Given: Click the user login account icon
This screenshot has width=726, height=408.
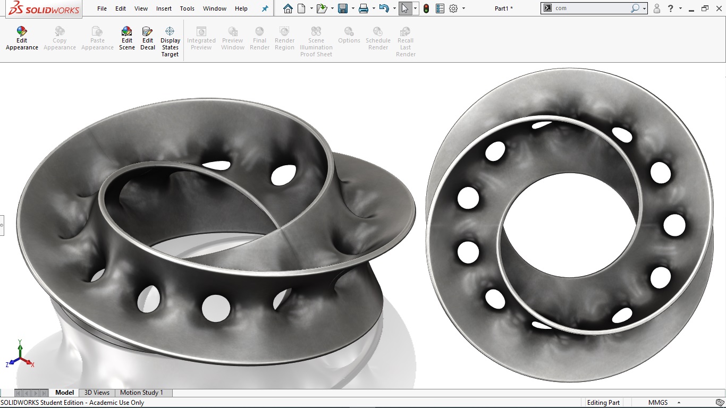Looking at the screenshot, I should coord(657,8).
